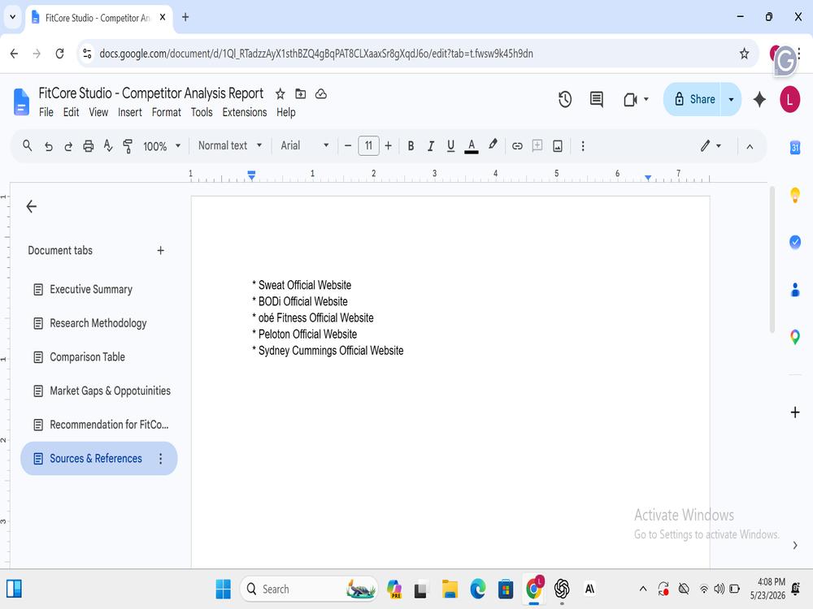Viewport: 813px width, 609px height.
Task: Redo the last action
Action: click(68, 146)
